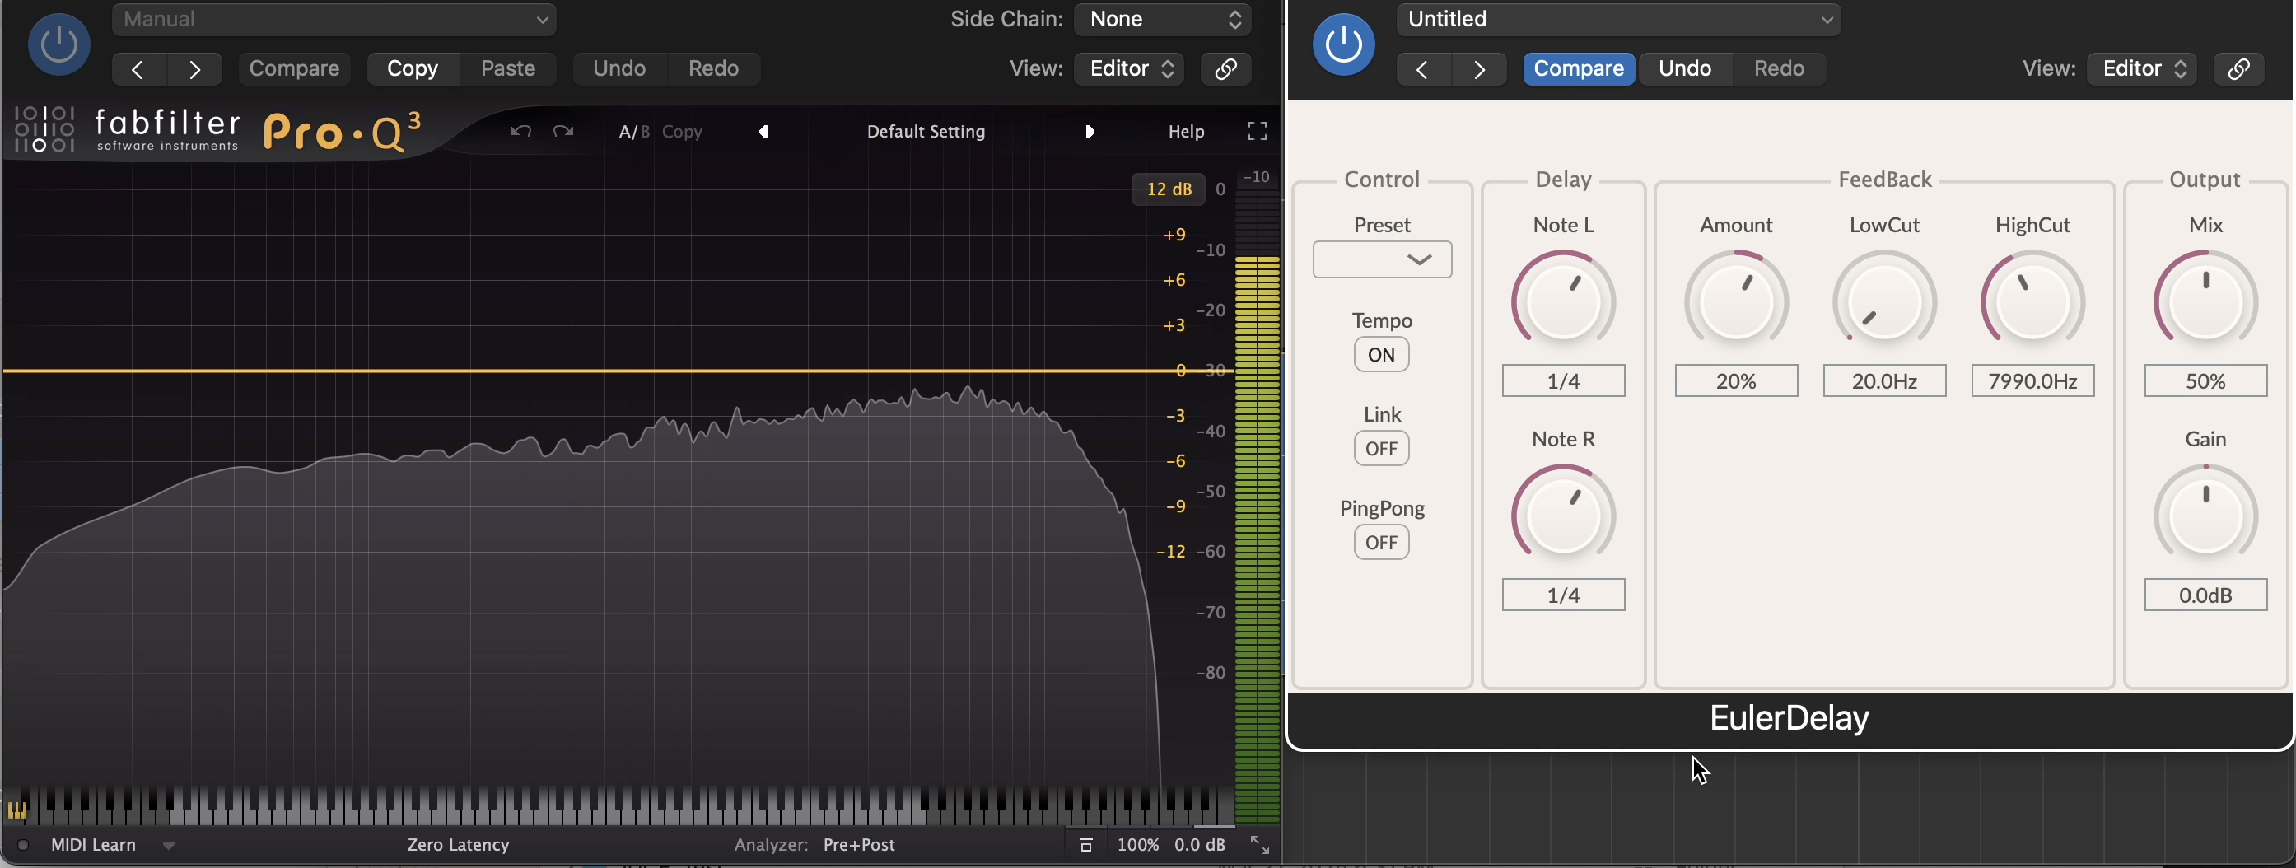This screenshot has width=2296, height=868.
Task: Click Redo in the EulerDelay header
Action: point(1779,68)
